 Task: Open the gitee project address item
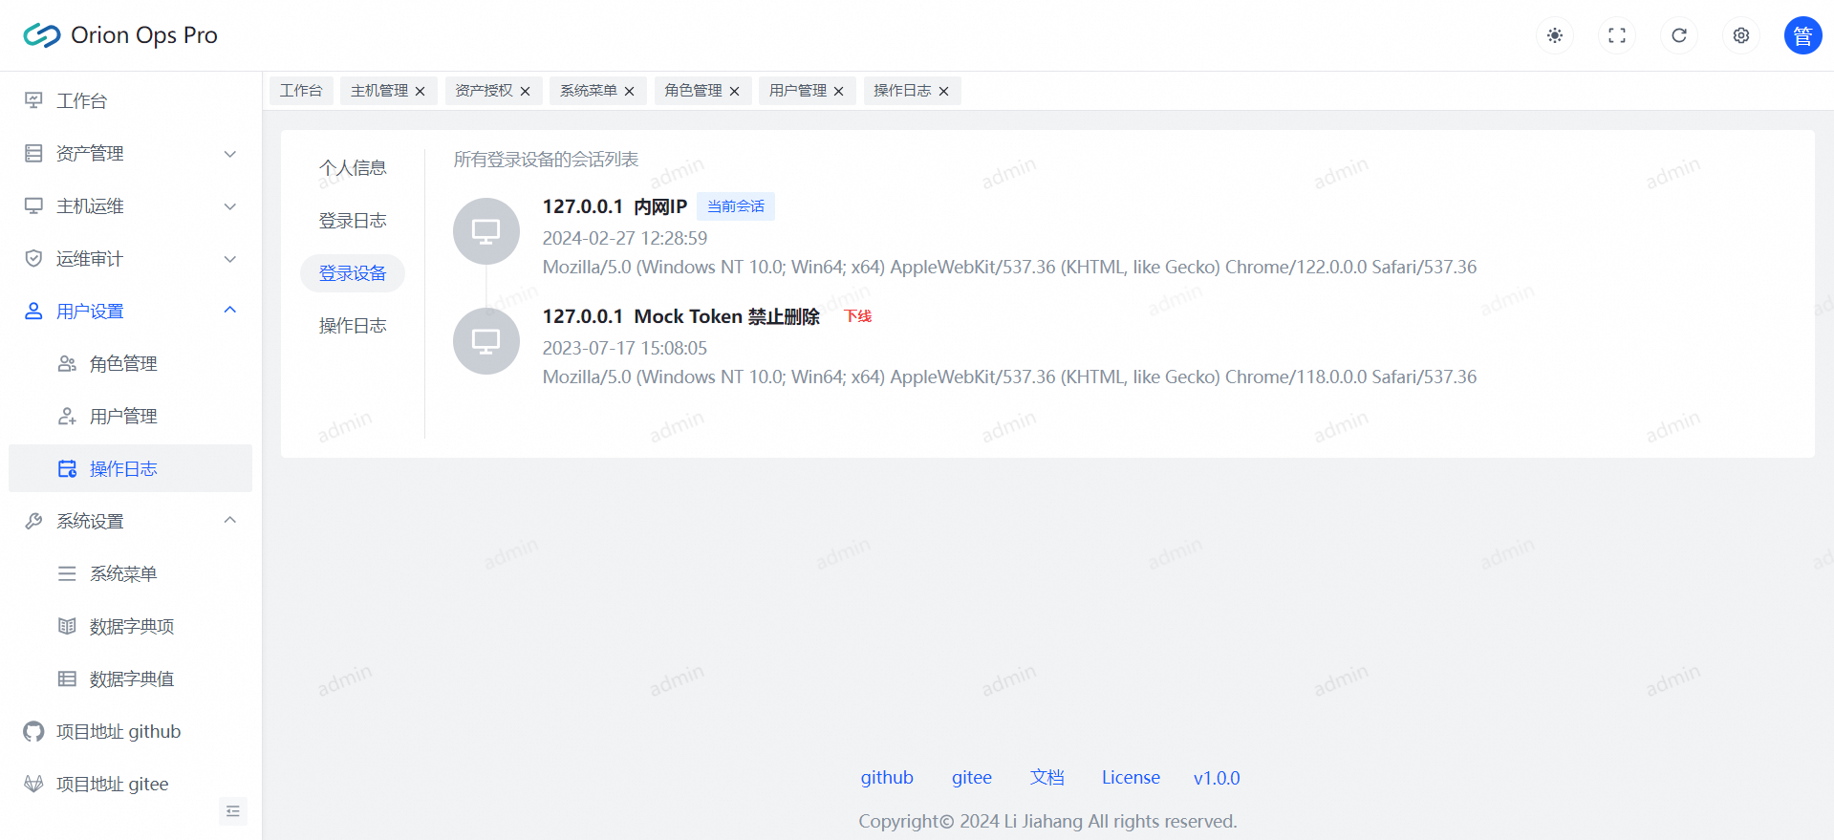coord(112,784)
